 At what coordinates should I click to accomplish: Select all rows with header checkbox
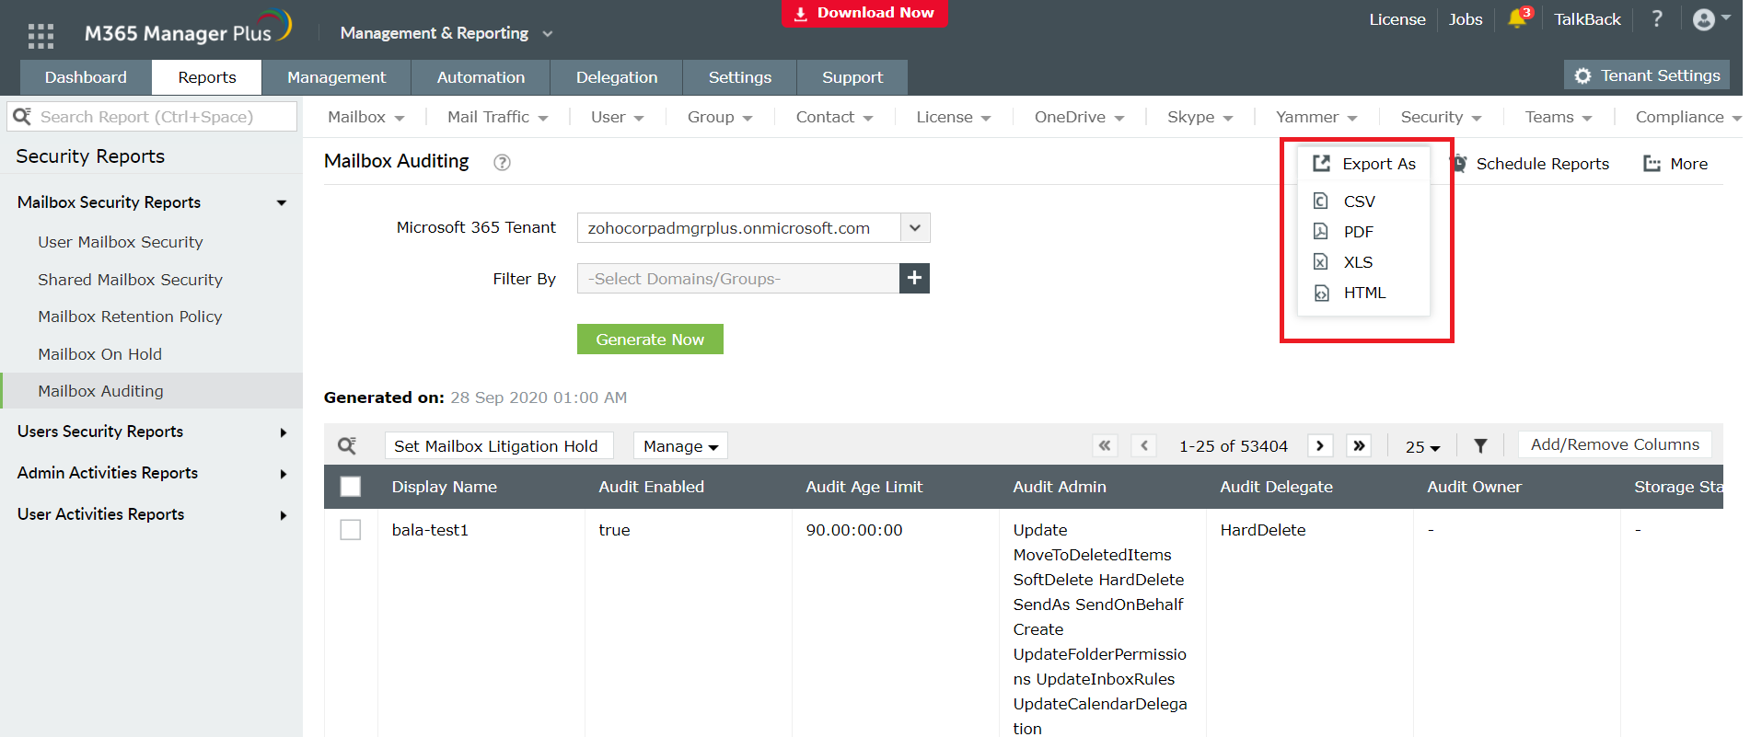point(351,487)
